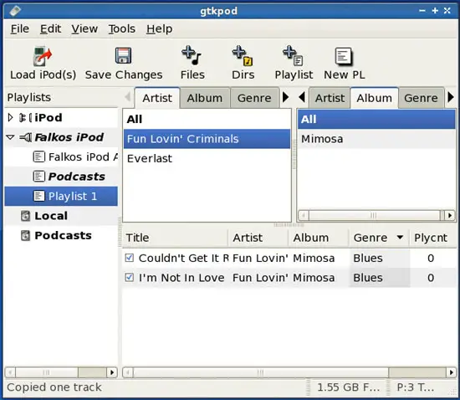Click the add Dirs icon
The width and height of the screenshot is (460, 400).
pos(243,55)
